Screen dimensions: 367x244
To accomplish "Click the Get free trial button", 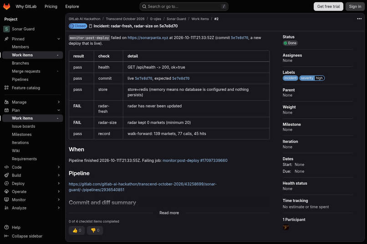I will coord(328,6).
